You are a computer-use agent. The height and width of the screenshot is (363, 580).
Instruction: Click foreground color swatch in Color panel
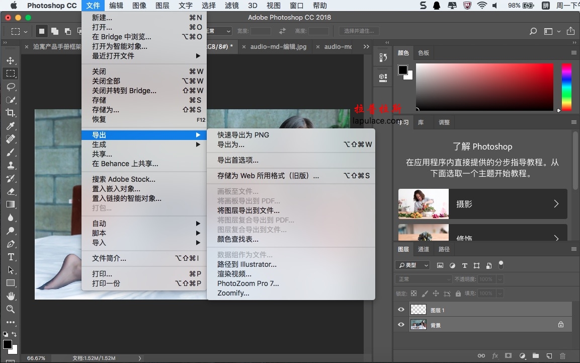[x=403, y=69]
